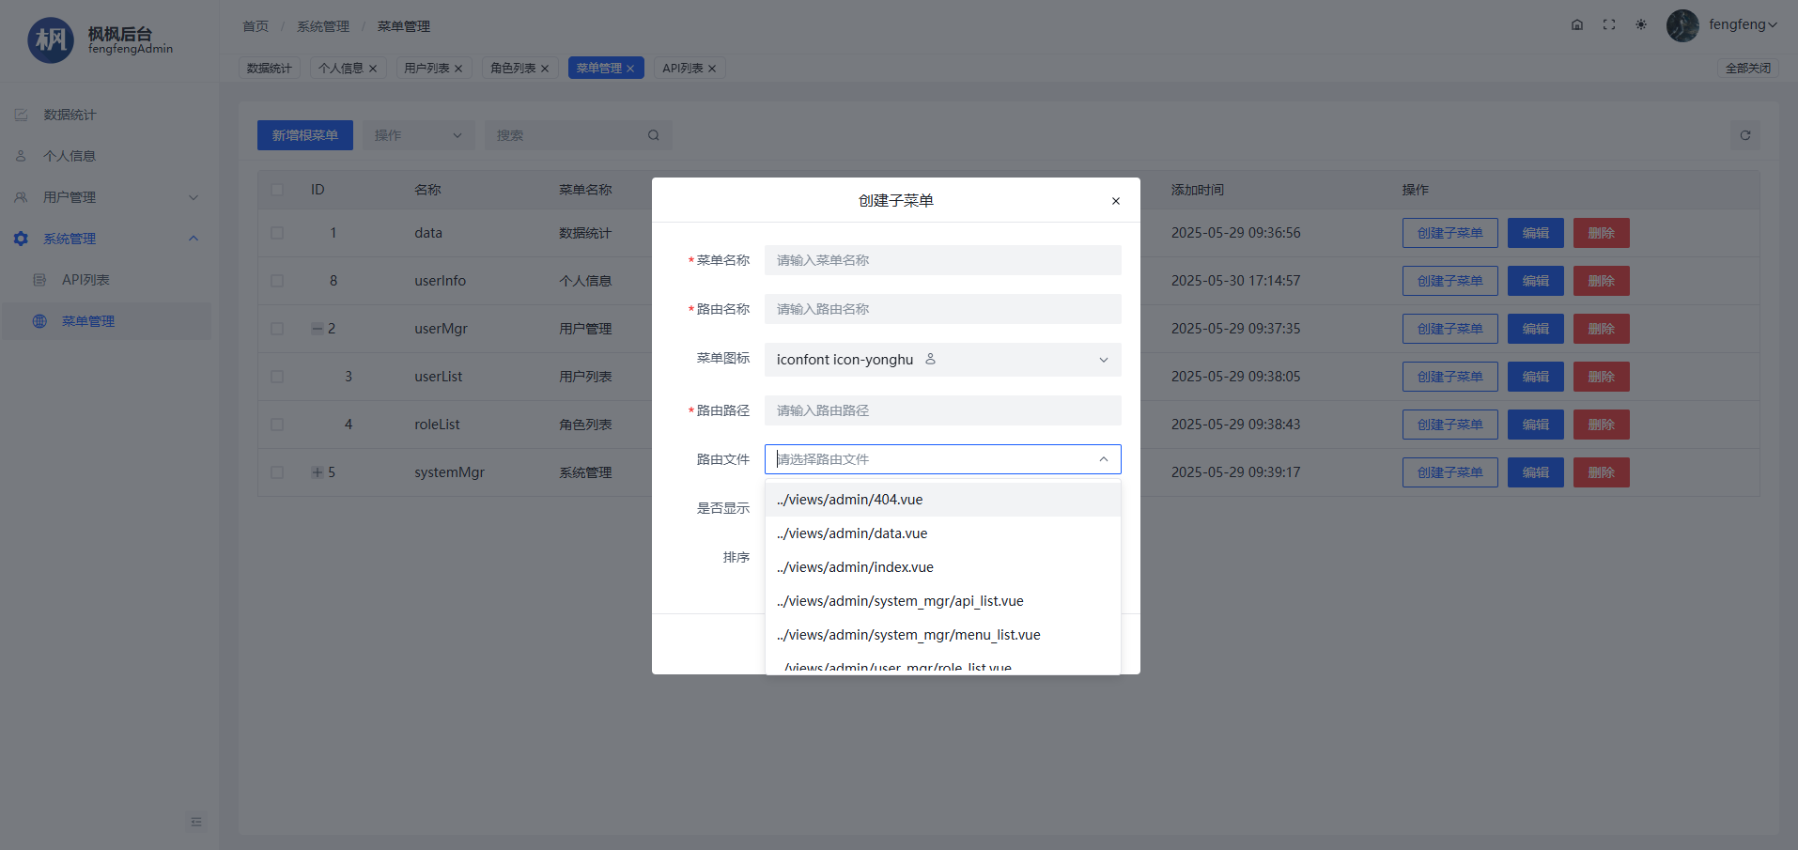Click the search magnifier icon

(653, 135)
